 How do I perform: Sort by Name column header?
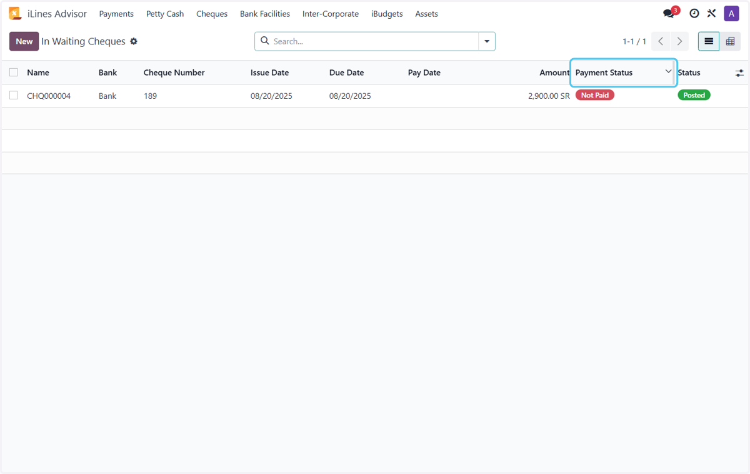pyautogui.click(x=38, y=73)
